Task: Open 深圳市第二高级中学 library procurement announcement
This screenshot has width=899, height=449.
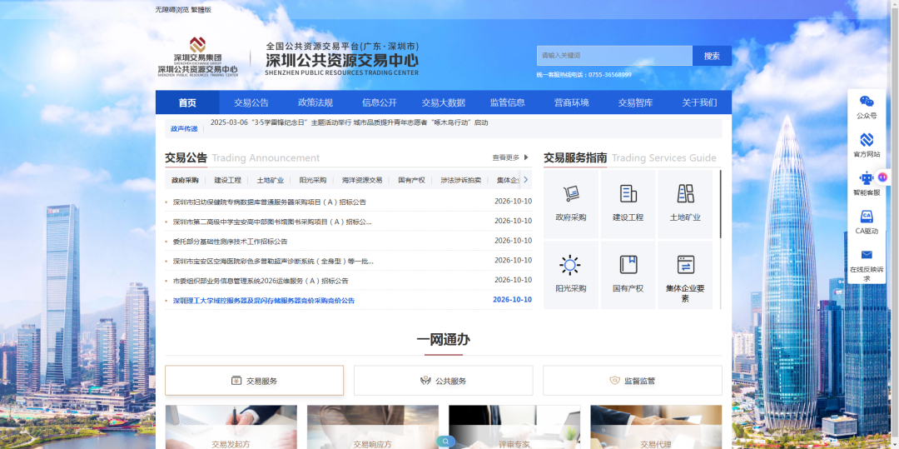Action: (x=272, y=222)
